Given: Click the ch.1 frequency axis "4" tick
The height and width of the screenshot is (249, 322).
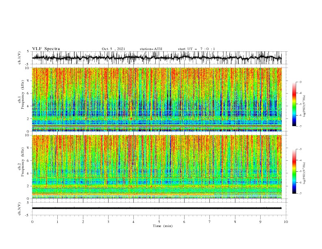Looking at the screenshot, I should pos(28,106).
